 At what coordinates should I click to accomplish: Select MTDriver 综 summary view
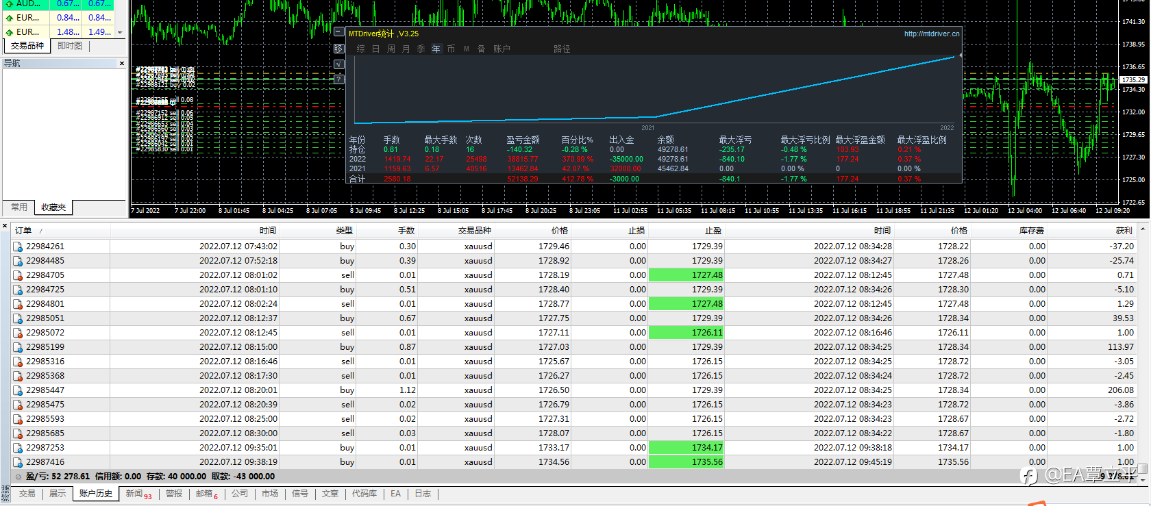361,49
